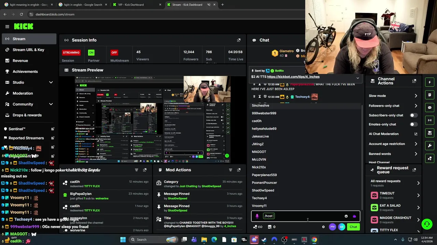This screenshot has width=437, height=245.
Task: Switch to 'fajót in english' Google tab
Action: (83, 5)
